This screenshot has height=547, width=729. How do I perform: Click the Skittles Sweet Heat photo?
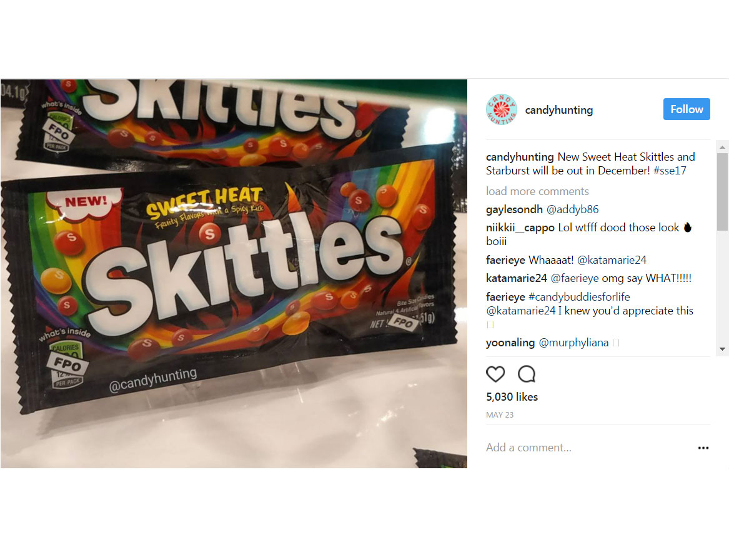click(234, 274)
